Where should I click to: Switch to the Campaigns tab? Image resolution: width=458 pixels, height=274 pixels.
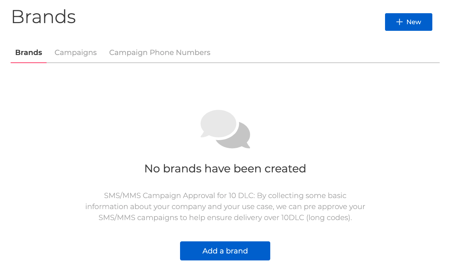point(76,52)
